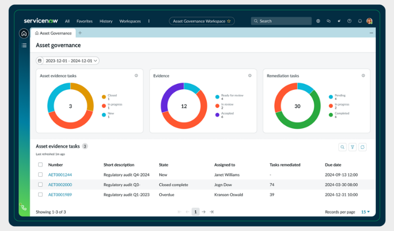Click the Home icon in the left sidebar
Viewport: 394px width, 231px height.
coord(24,33)
